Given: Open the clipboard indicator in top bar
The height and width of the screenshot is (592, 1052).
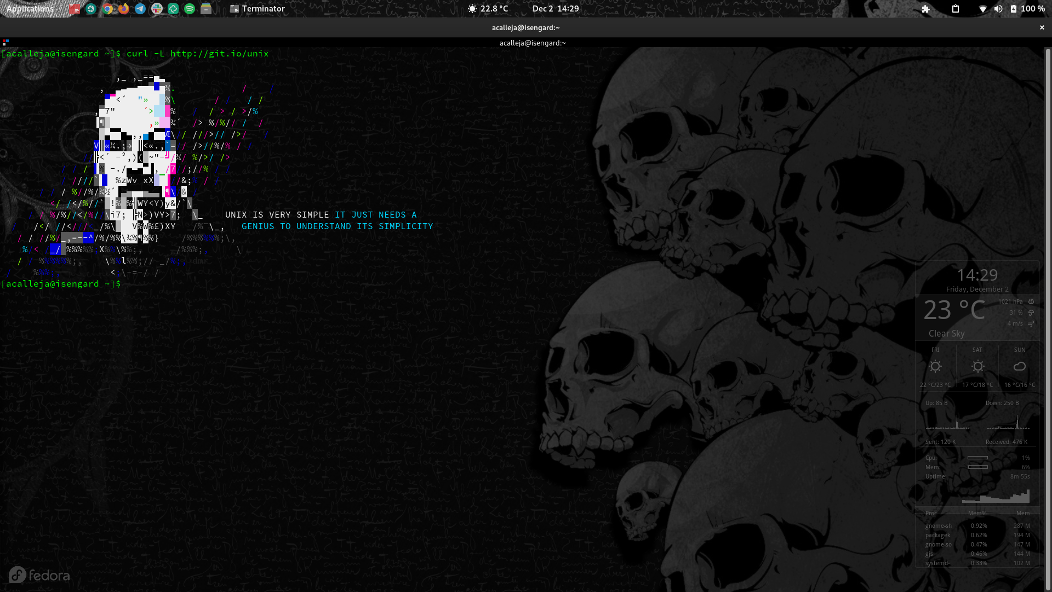Looking at the screenshot, I should point(956,9).
